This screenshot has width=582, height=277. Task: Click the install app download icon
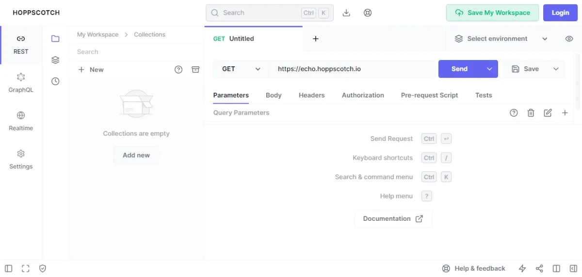(346, 13)
